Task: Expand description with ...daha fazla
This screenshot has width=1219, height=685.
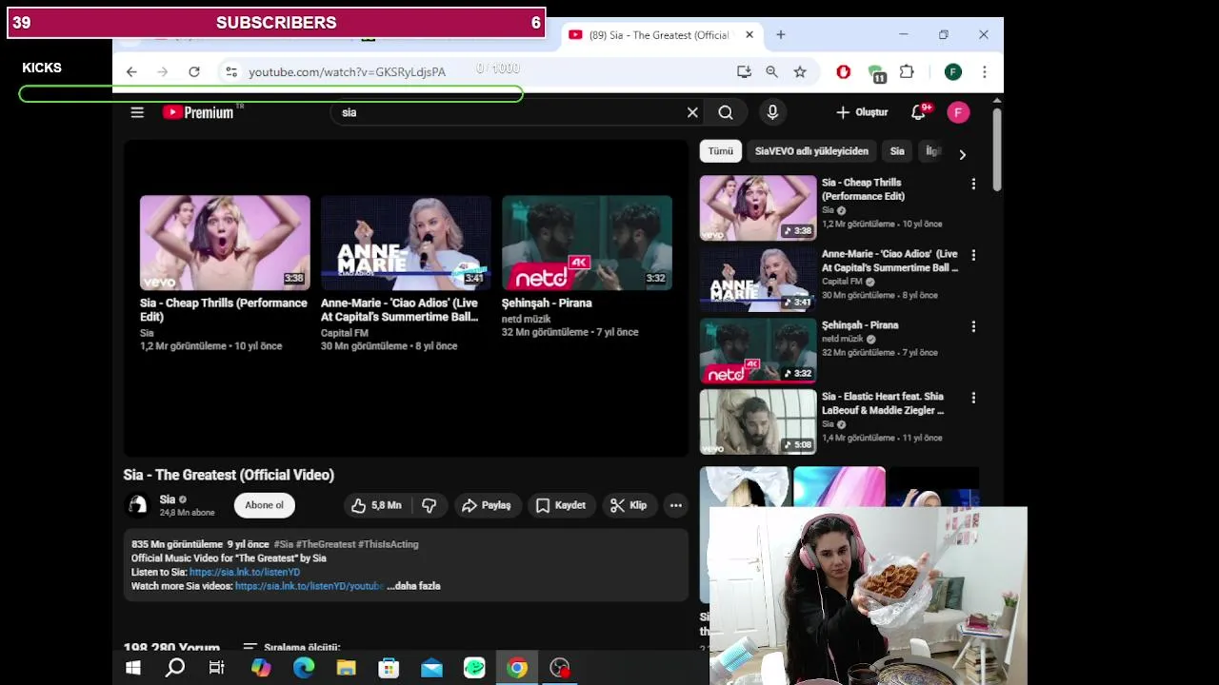Action: coord(414,586)
